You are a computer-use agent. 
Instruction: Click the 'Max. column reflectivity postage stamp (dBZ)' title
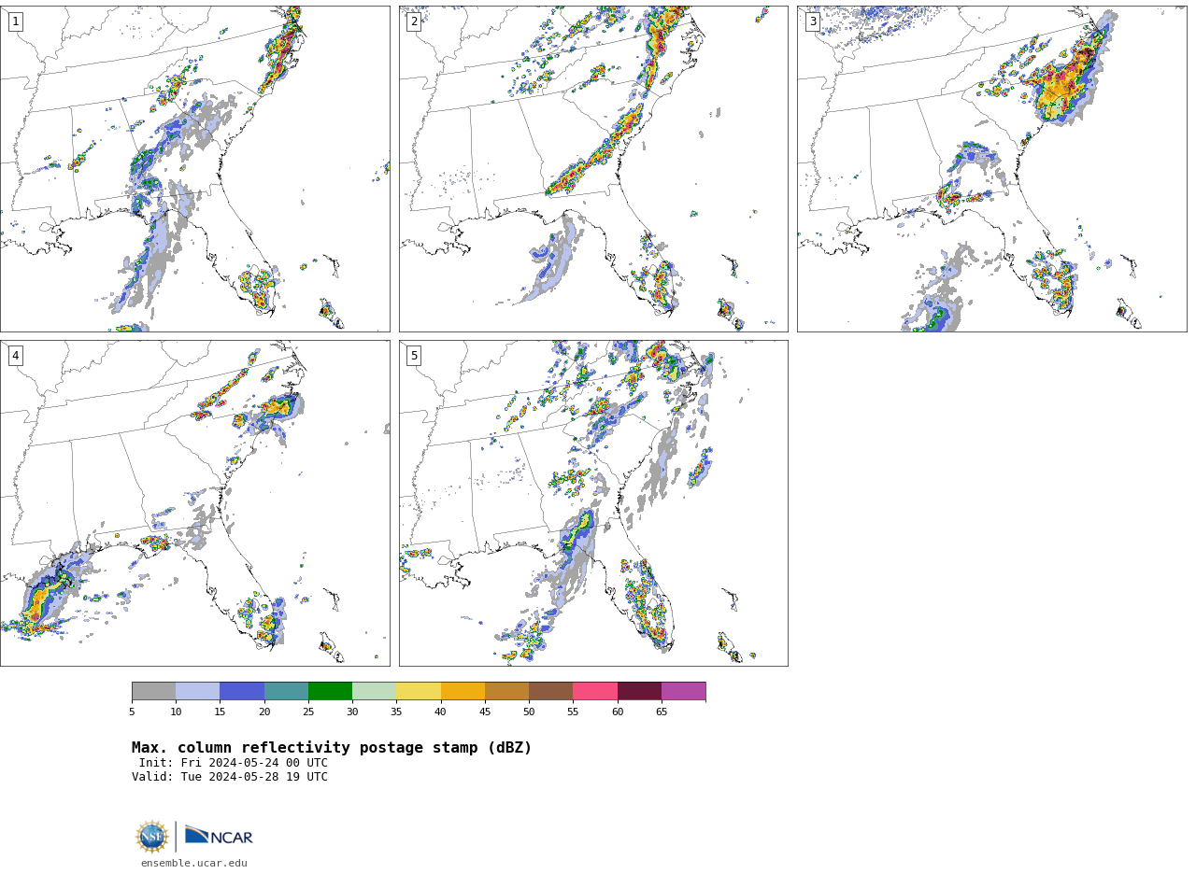coord(332,748)
